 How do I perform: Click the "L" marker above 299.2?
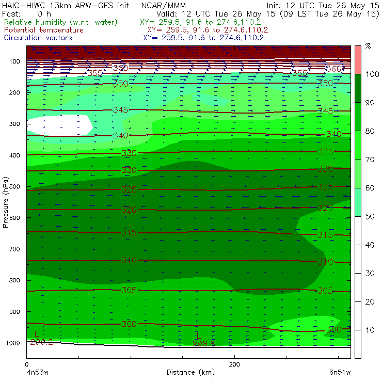[37, 334]
